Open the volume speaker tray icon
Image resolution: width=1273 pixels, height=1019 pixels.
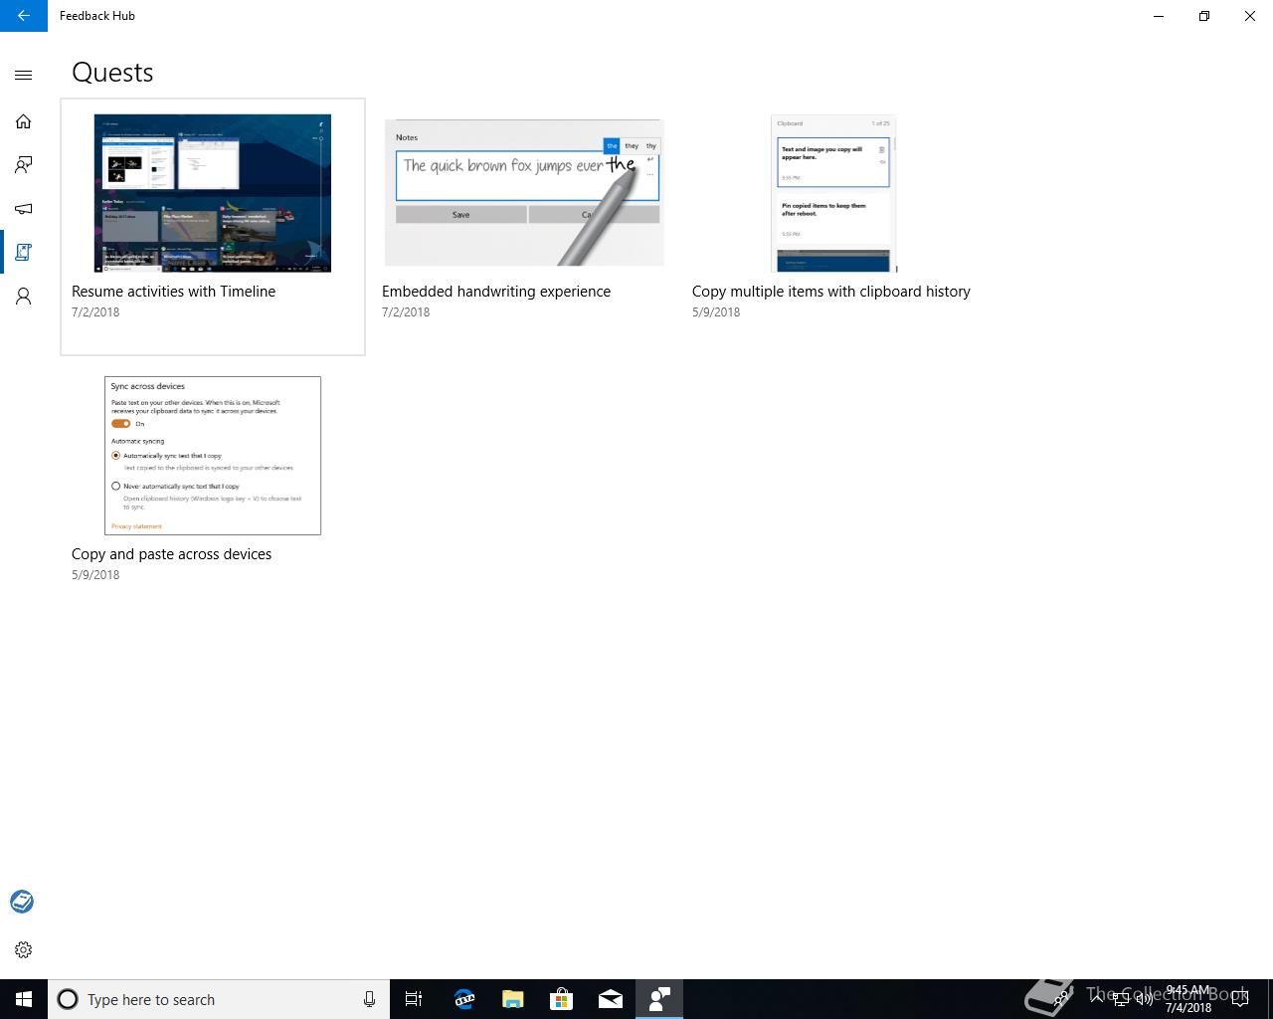coord(1145,999)
